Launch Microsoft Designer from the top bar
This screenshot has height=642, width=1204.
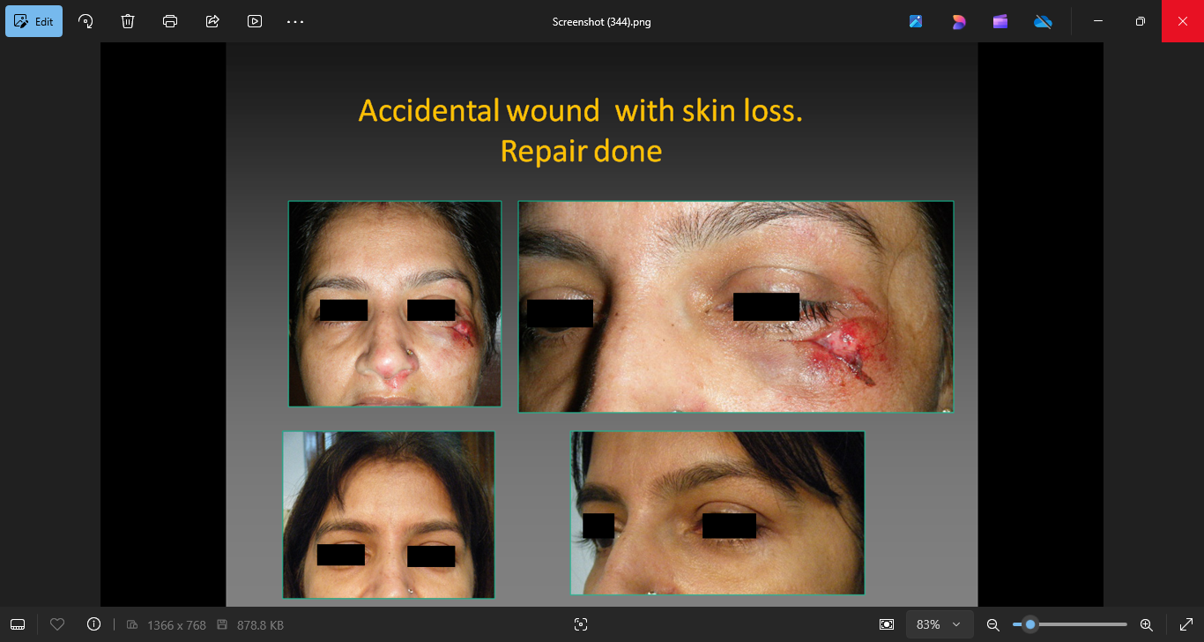click(x=958, y=21)
